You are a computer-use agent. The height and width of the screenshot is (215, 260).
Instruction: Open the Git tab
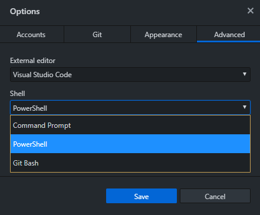(97, 35)
